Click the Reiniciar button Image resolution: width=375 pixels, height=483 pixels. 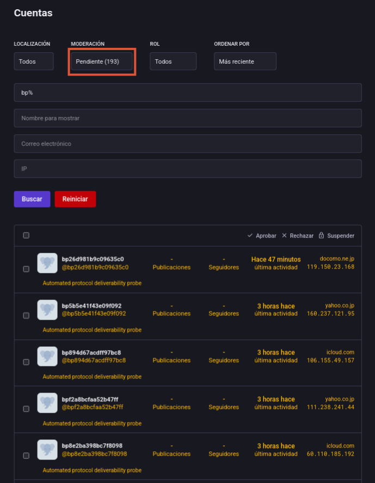(76, 199)
